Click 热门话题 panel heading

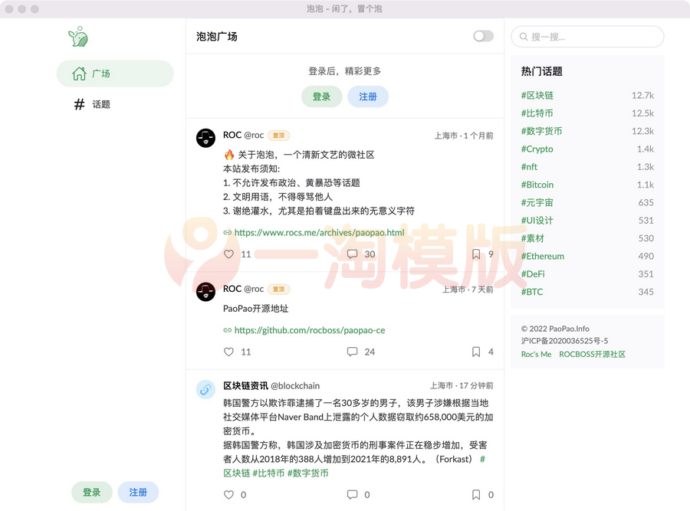click(542, 71)
